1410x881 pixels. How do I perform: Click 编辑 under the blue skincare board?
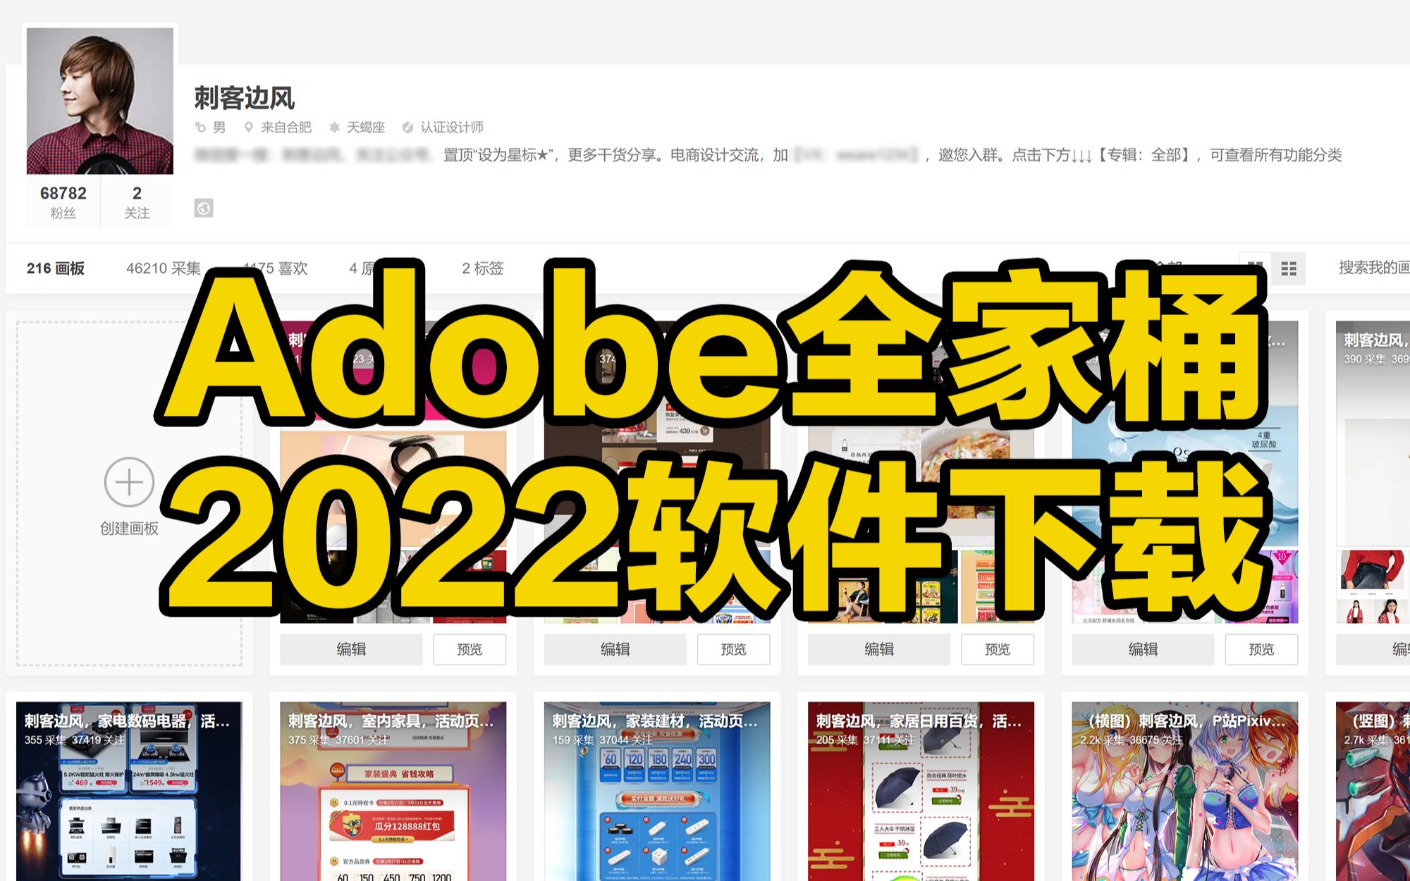1143,649
